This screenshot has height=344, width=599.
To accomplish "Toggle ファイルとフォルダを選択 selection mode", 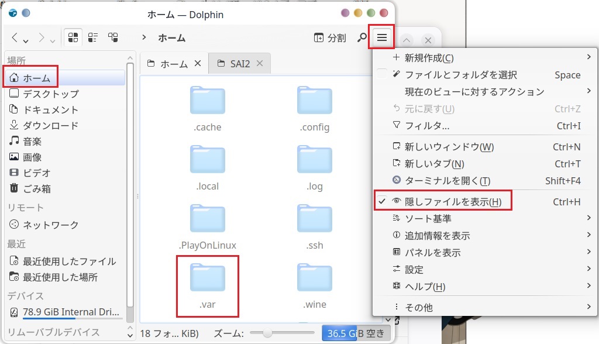I will point(460,75).
